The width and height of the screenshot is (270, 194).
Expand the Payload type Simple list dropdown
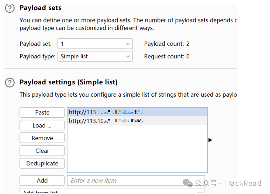click(95, 56)
